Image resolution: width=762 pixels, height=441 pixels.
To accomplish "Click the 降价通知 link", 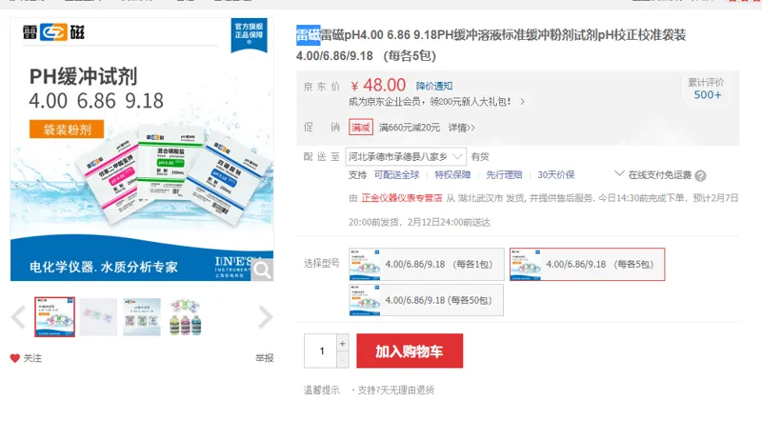I will click(434, 86).
